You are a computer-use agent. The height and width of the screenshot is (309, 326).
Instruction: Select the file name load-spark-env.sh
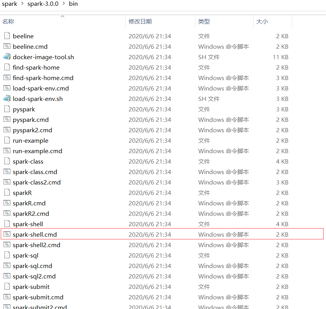coord(38,99)
